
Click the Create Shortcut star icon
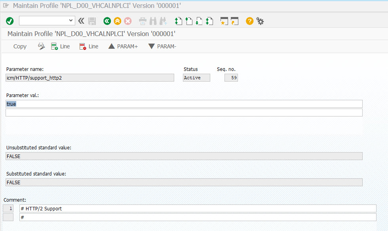coord(224,21)
